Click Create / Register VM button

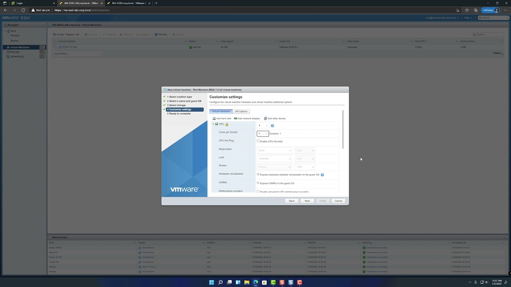pyautogui.click(x=66, y=34)
